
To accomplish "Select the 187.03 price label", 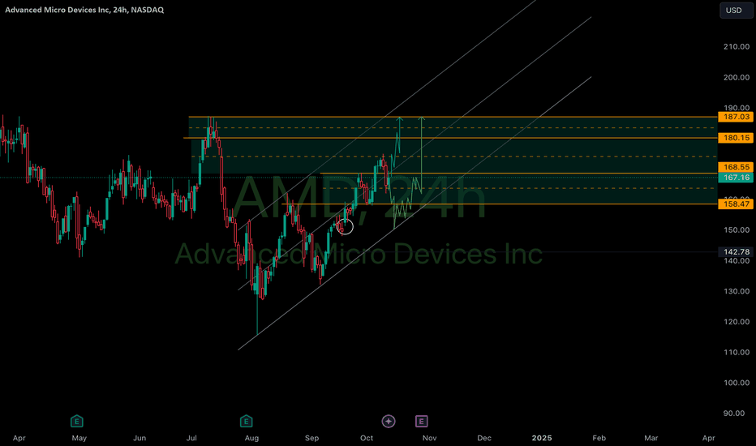I will click(x=736, y=117).
